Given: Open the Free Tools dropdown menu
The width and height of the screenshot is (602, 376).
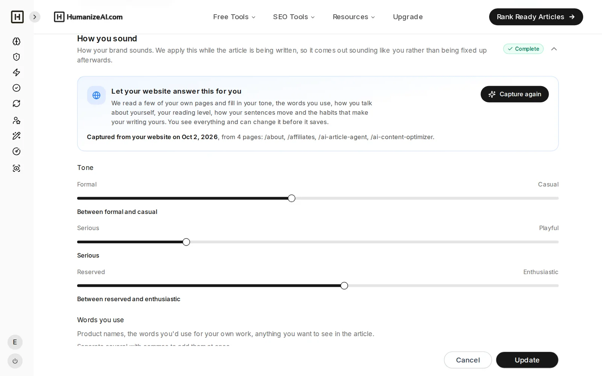Looking at the screenshot, I should (234, 17).
